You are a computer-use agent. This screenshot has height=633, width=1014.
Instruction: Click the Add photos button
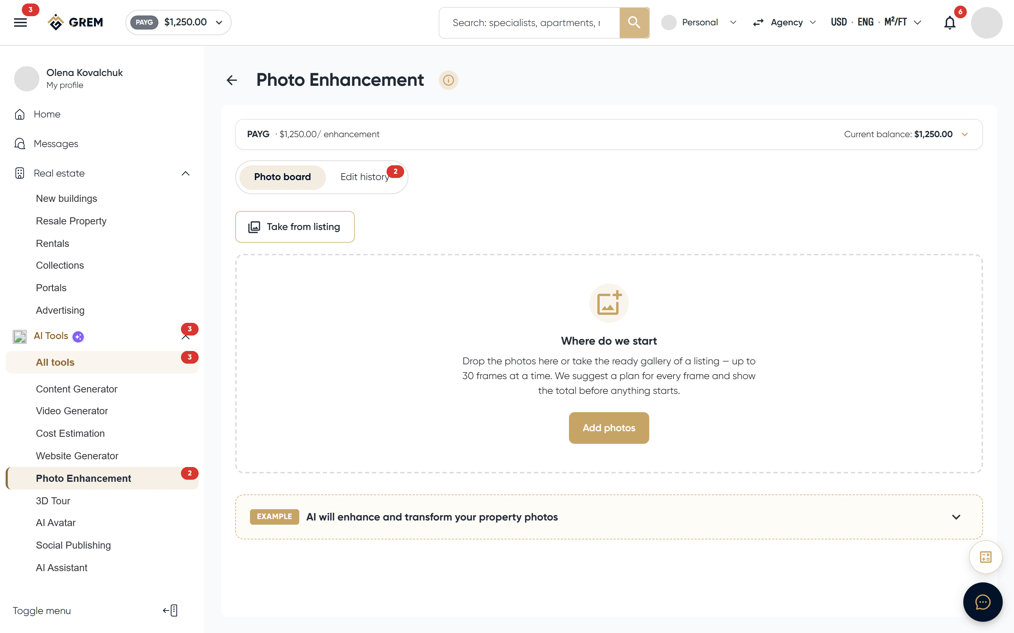click(x=609, y=428)
